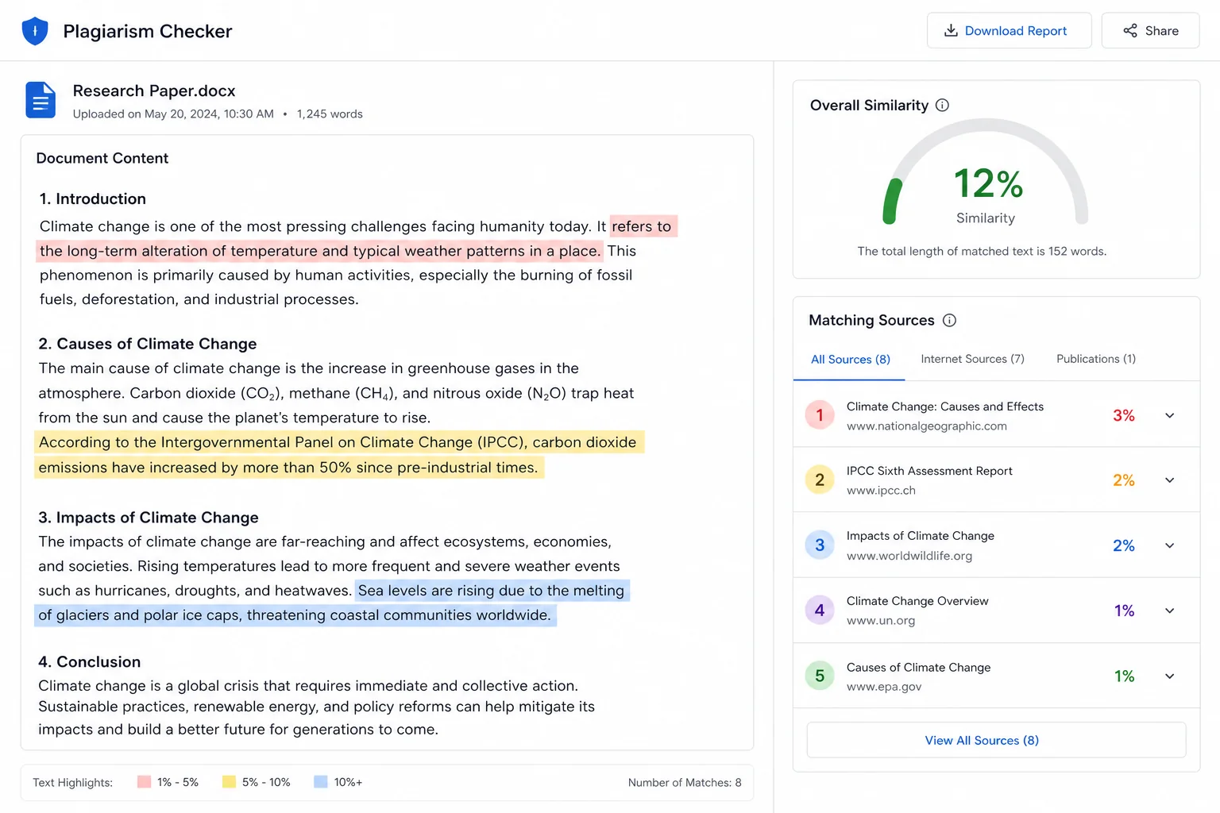Switch to the Publications (1) tab
Image resolution: width=1220 pixels, height=813 pixels.
[x=1096, y=359]
